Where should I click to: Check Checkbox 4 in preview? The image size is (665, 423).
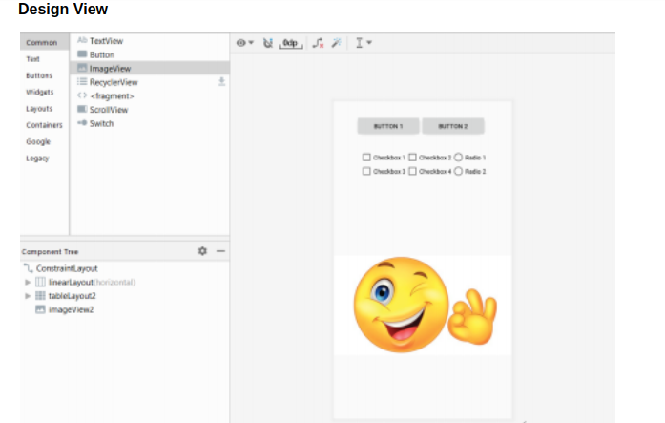click(x=412, y=172)
